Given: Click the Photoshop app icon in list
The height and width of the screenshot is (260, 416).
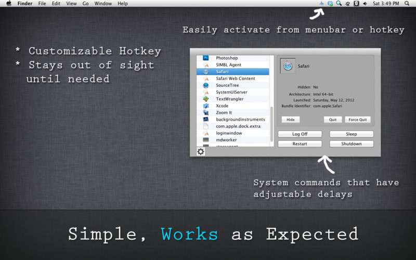Looking at the screenshot, I should (205, 58).
